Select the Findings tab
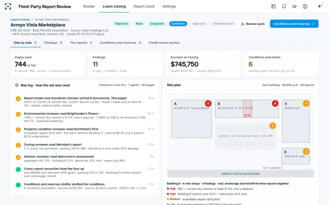 pyautogui.click(x=53, y=43)
